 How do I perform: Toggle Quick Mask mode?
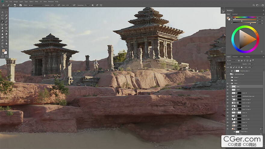[x=2, y=57]
